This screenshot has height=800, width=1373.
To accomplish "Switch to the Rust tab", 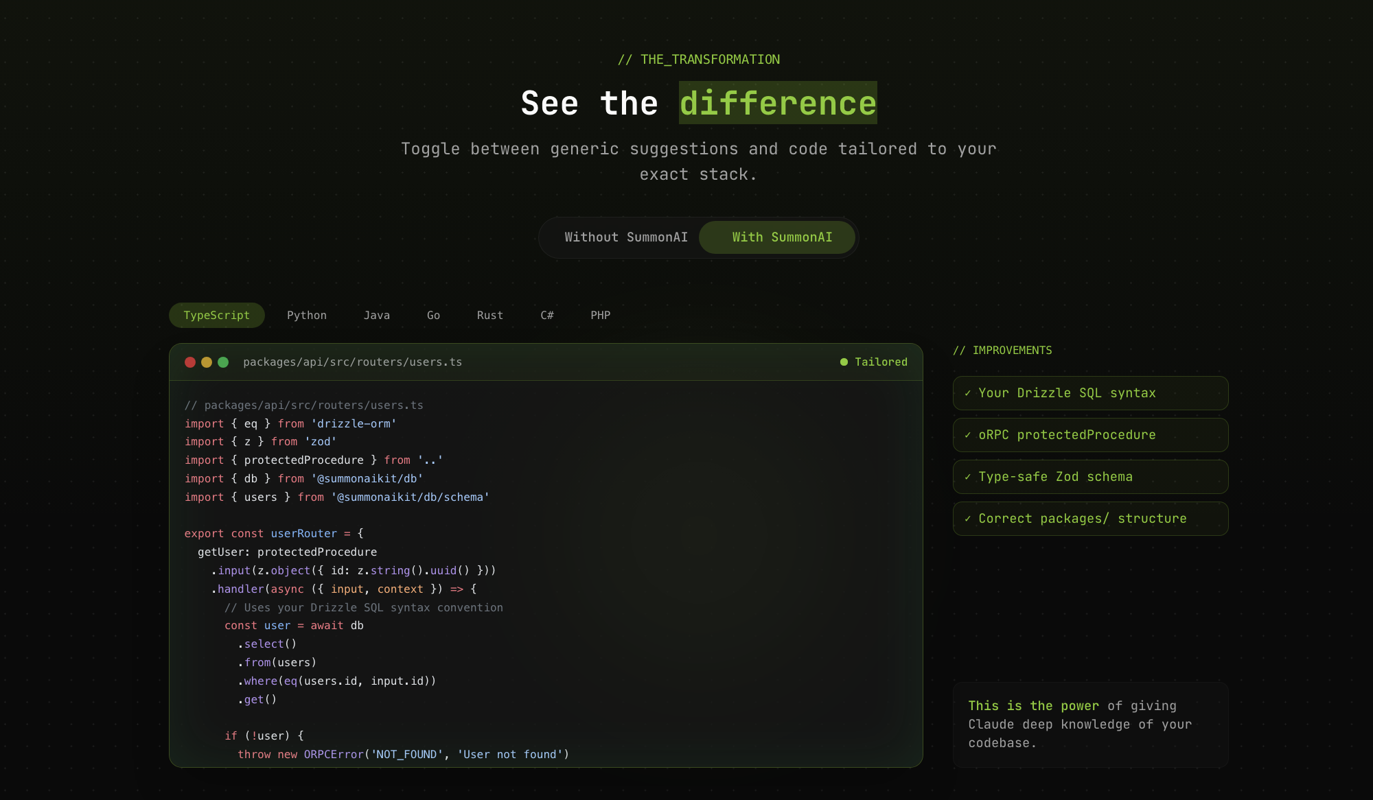I will pyautogui.click(x=489, y=316).
